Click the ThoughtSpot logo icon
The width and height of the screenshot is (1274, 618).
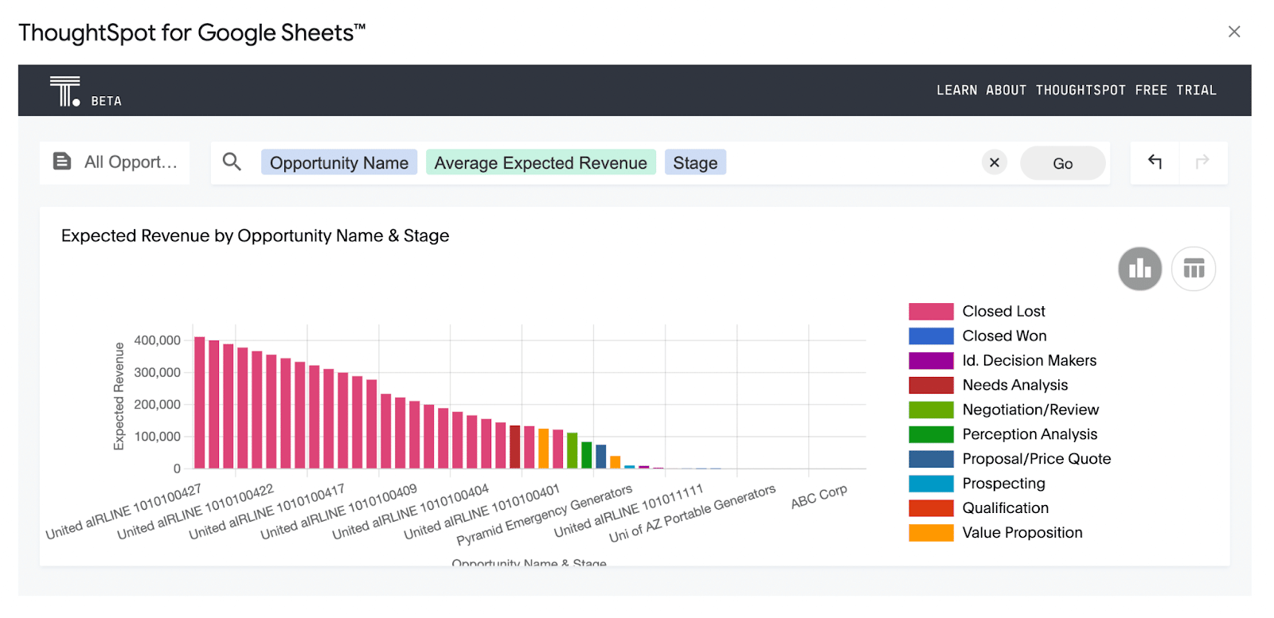(64, 91)
